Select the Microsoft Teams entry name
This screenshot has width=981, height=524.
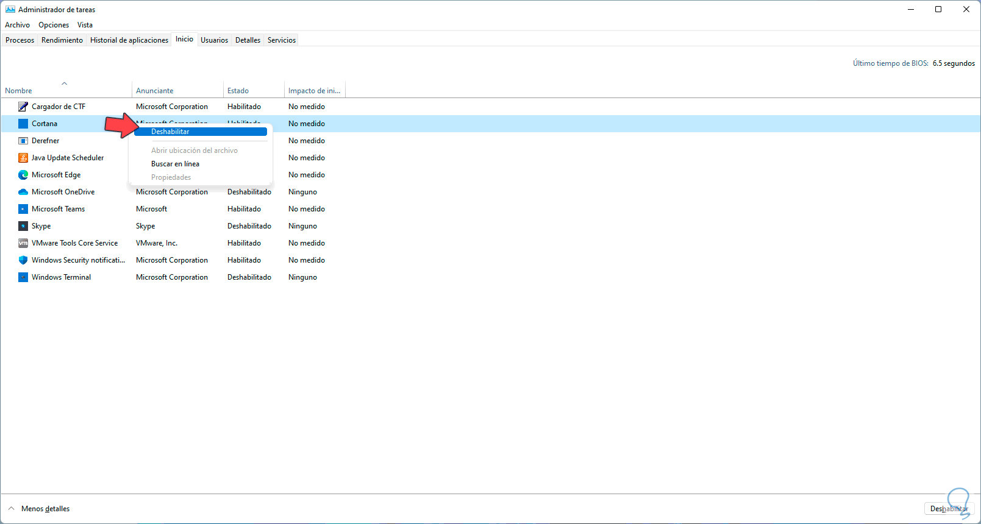coord(59,209)
